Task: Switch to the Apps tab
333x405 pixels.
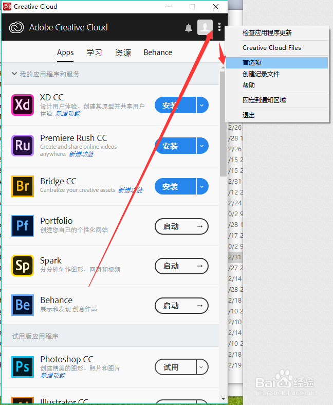Action: 65,52
